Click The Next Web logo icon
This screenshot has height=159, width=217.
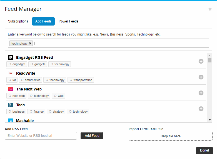[x=11, y=89]
